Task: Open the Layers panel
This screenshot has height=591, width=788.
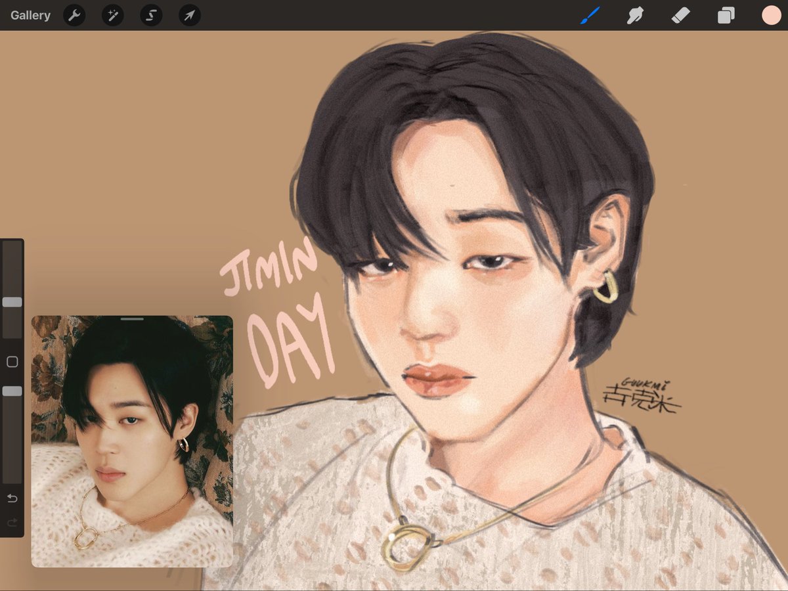Action: [725, 15]
